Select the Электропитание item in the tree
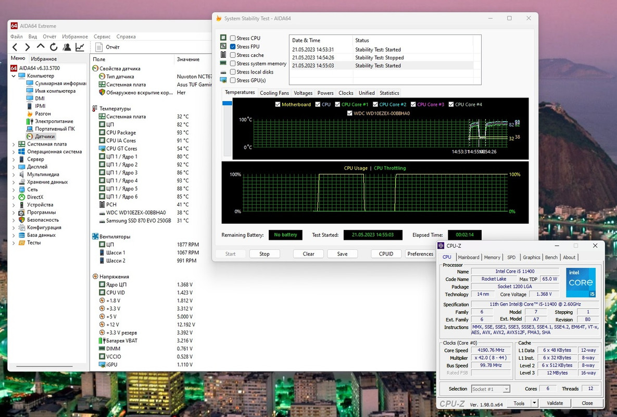Viewport: 617px width, 417px height. [54, 121]
